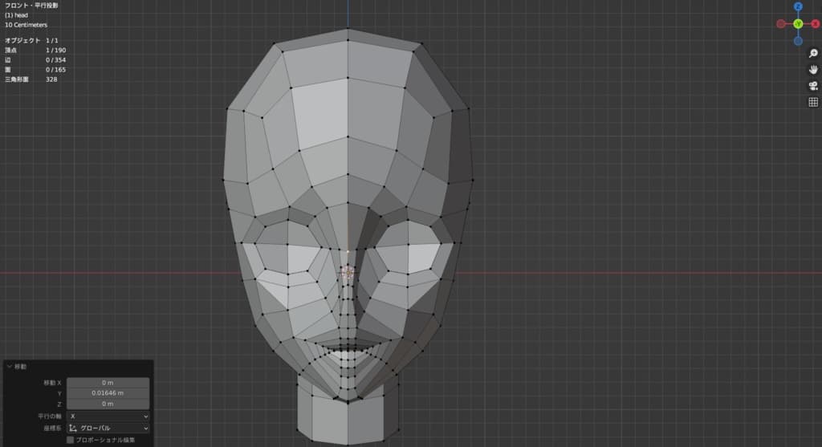
Task: Click the Z move value field
Action: pyautogui.click(x=108, y=404)
